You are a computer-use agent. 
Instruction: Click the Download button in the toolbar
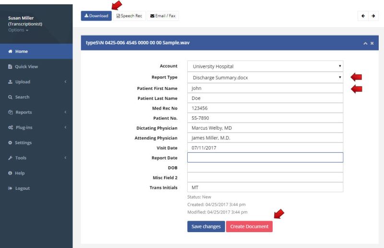(96, 16)
